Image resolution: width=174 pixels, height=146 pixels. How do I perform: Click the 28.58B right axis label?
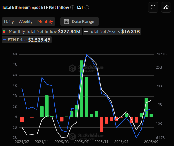(x=161, y=54)
